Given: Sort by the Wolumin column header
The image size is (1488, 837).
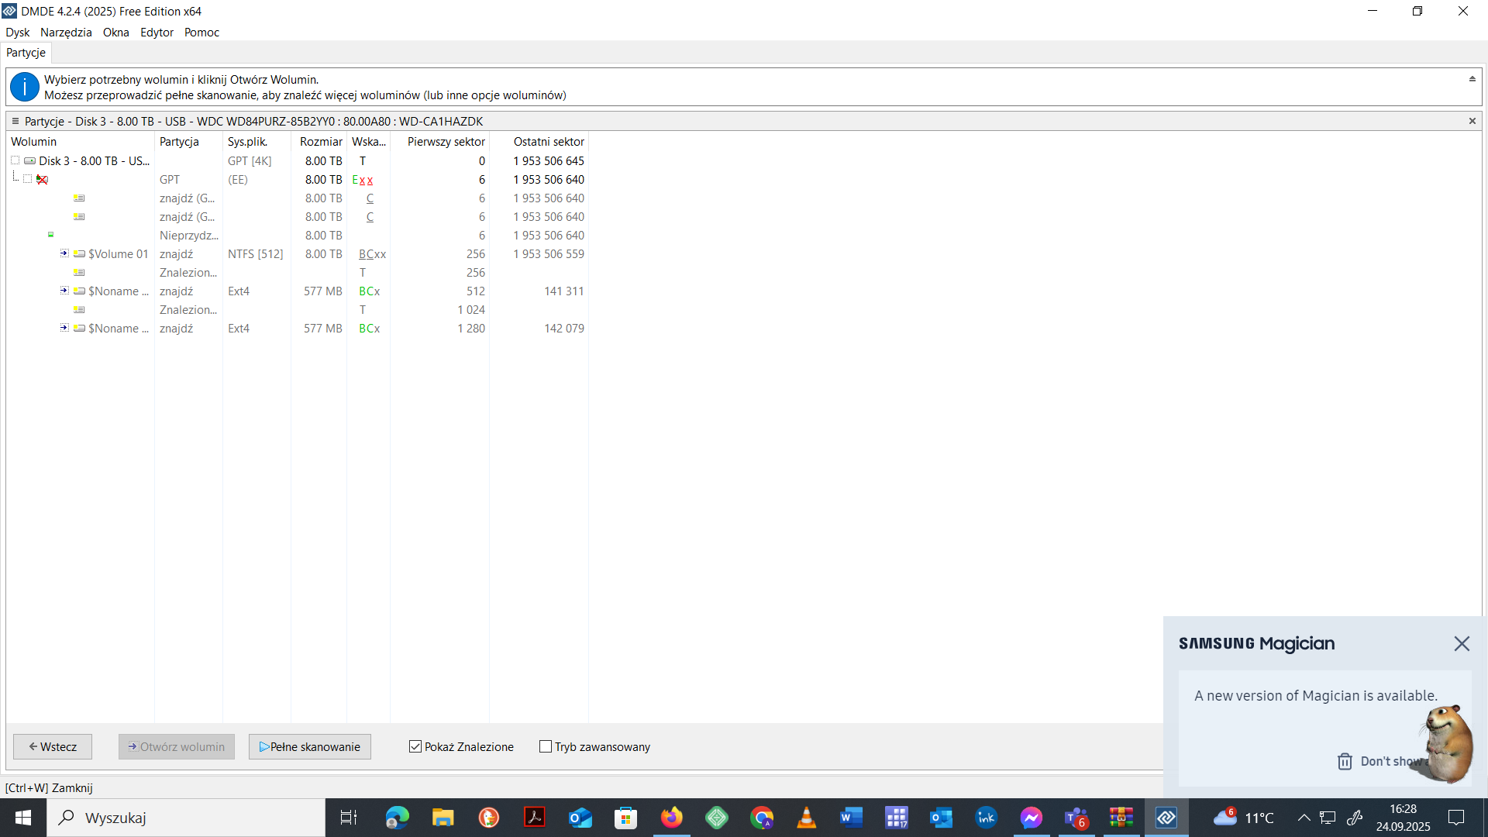Looking at the screenshot, I should (x=81, y=142).
